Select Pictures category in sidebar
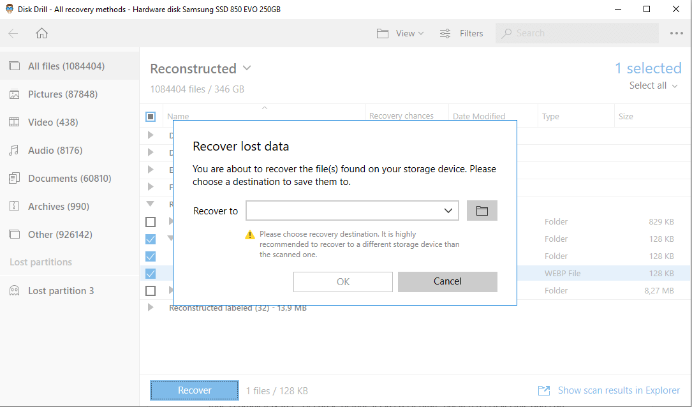 point(63,94)
